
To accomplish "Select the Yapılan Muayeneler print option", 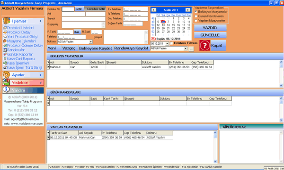I will pos(196,21).
